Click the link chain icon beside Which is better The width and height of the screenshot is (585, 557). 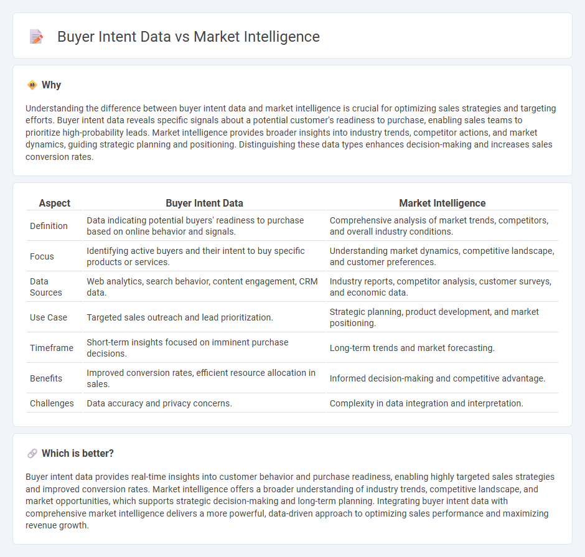(x=32, y=453)
